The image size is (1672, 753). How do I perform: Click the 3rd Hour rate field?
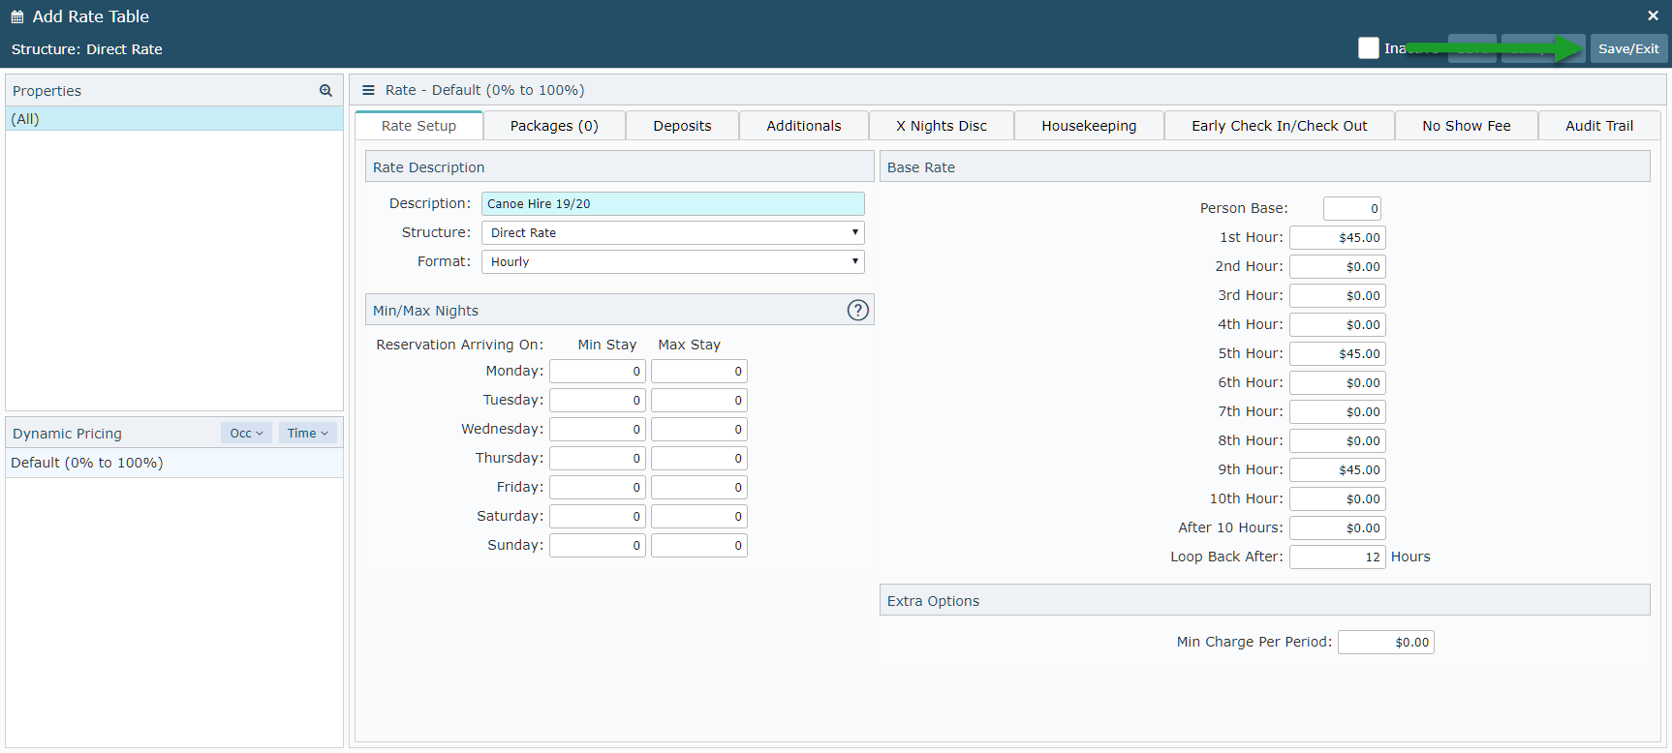(1337, 296)
